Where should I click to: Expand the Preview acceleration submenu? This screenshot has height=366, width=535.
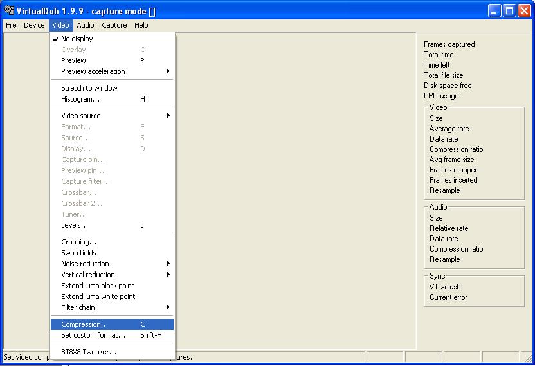pyautogui.click(x=113, y=71)
